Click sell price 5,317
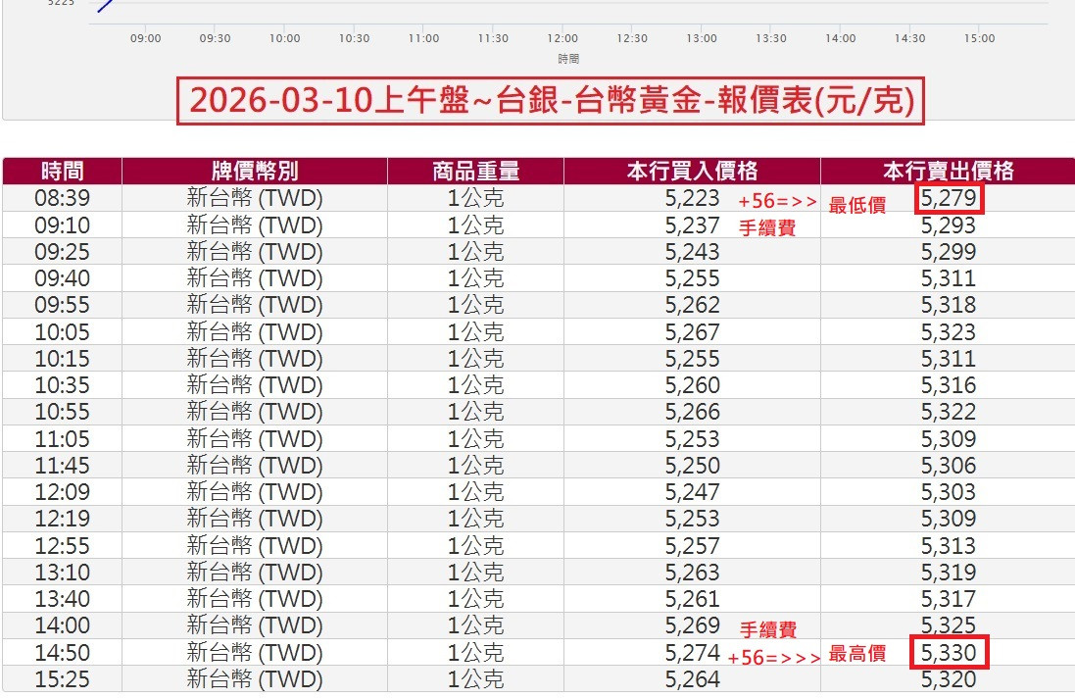1075x699 pixels. click(x=949, y=600)
